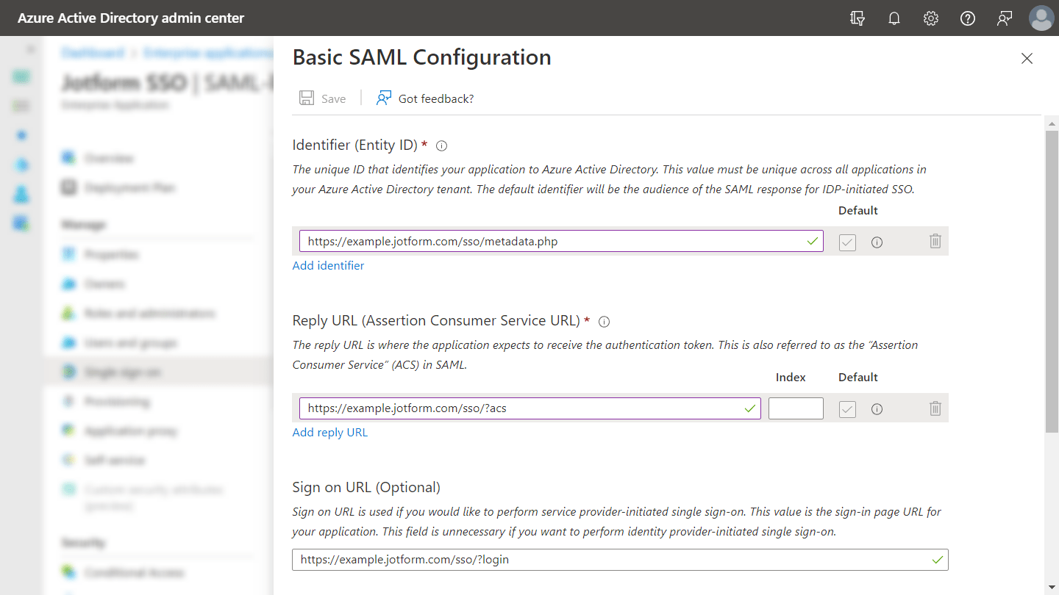This screenshot has height=595, width=1059.
Task: Close the Basic SAML Configuration panel
Action: 1027,59
